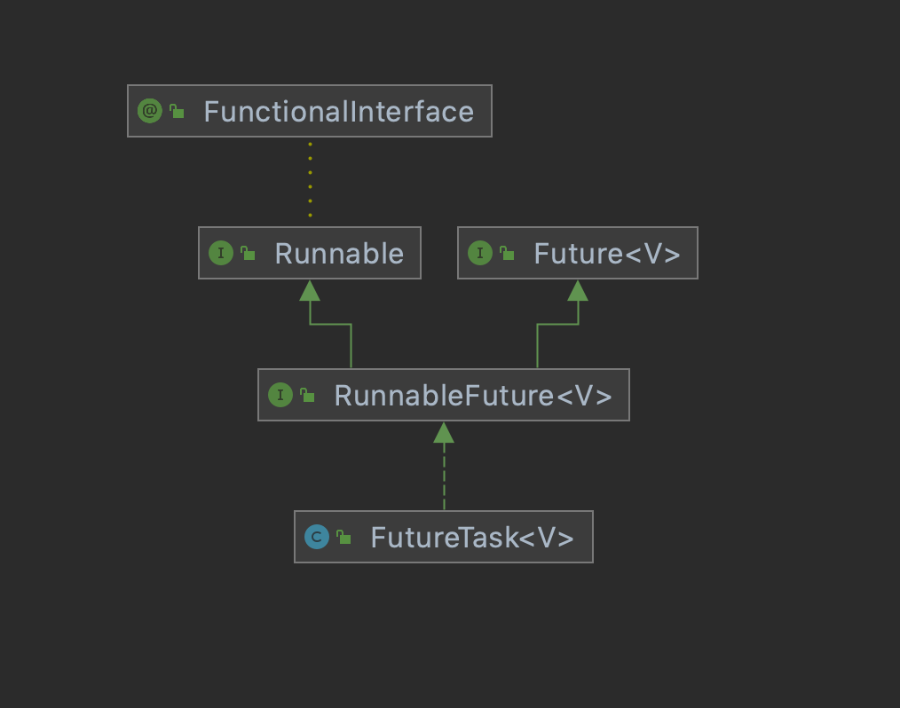Click the annotation @ icon on FunctionalInterface
The width and height of the screenshot is (900, 708).
(x=150, y=112)
